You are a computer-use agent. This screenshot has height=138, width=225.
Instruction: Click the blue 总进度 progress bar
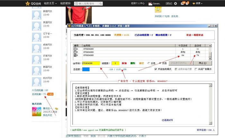click(86, 69)
